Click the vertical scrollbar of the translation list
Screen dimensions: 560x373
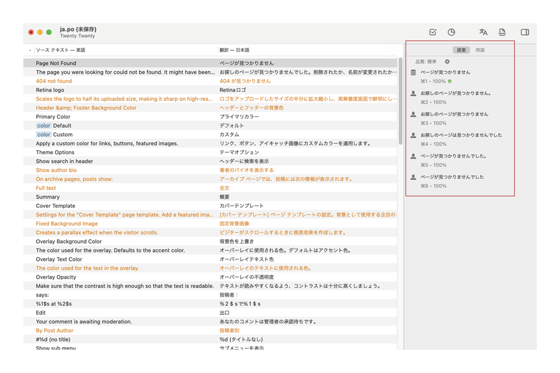(400, 100)
